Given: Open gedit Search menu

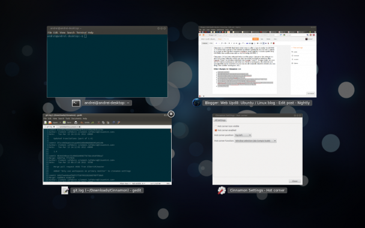Looking at the screenshot, I should 61,119.
